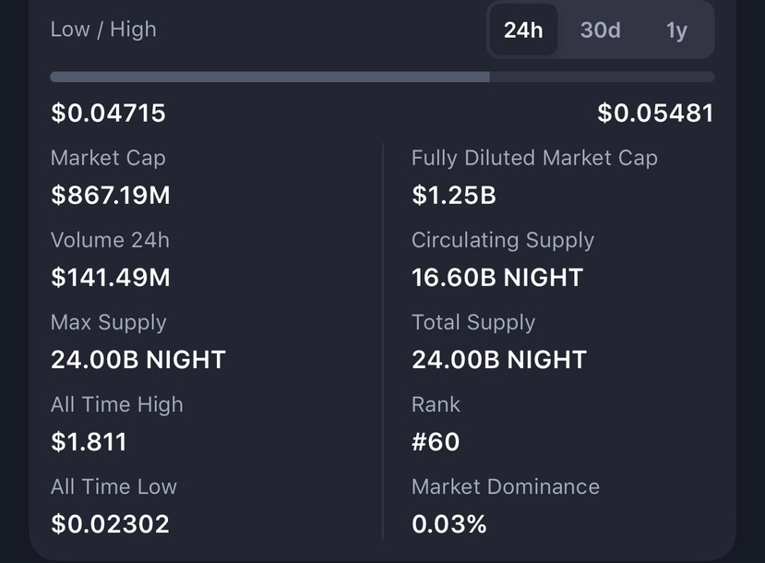Click the low price $0.04715
The image size is (765, 563).
(108, 114)
